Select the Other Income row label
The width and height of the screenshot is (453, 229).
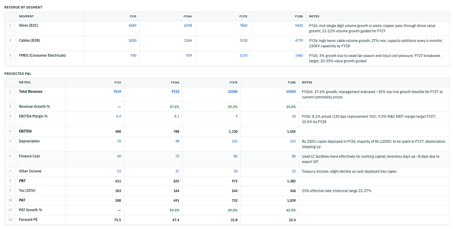pyautogui.click(x=30, y=171)
